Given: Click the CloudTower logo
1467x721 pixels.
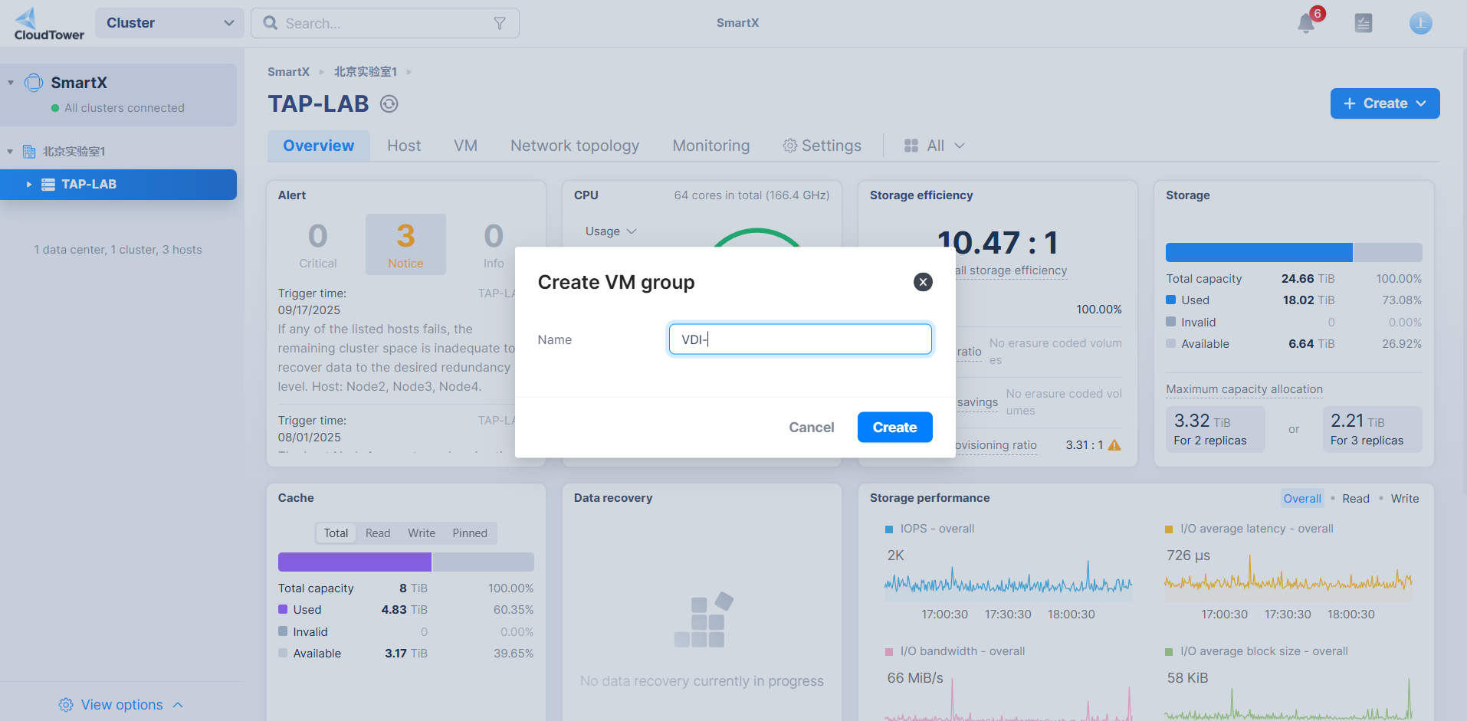Looking at the screenshot, I should pyautogui.click(x=49, y=24).
